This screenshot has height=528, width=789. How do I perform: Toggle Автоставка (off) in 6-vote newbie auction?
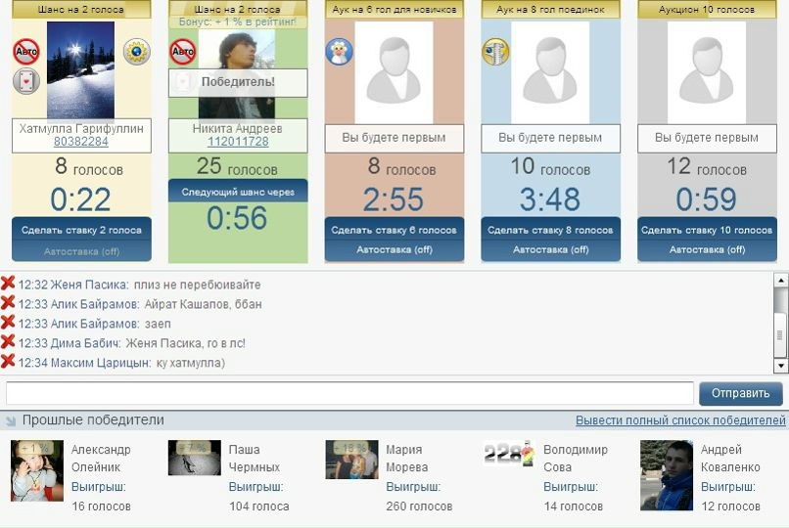point(394,250)
